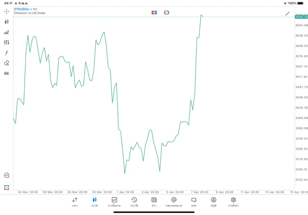Screen dimensions: 308x215
Task: Open the ประวัติ history tab
Action: point(134,202)
